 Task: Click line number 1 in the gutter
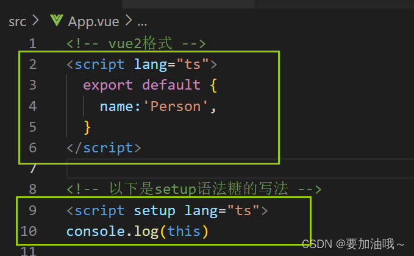pyautogui.click(x=33, y=43)
